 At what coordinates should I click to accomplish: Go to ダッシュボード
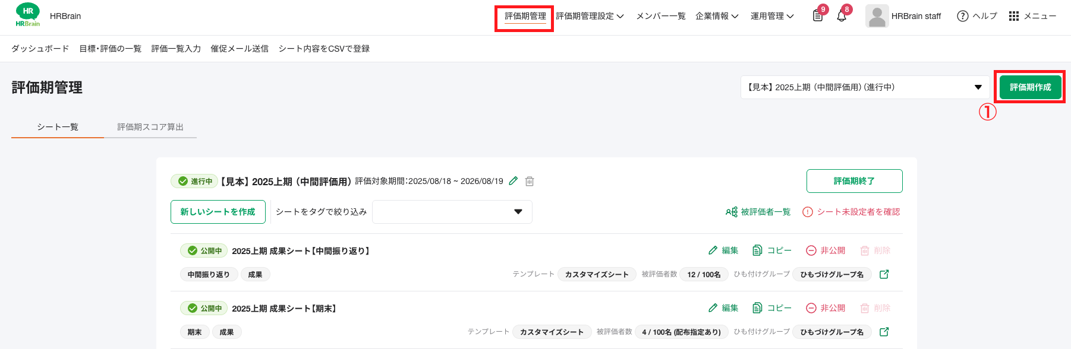40,49
